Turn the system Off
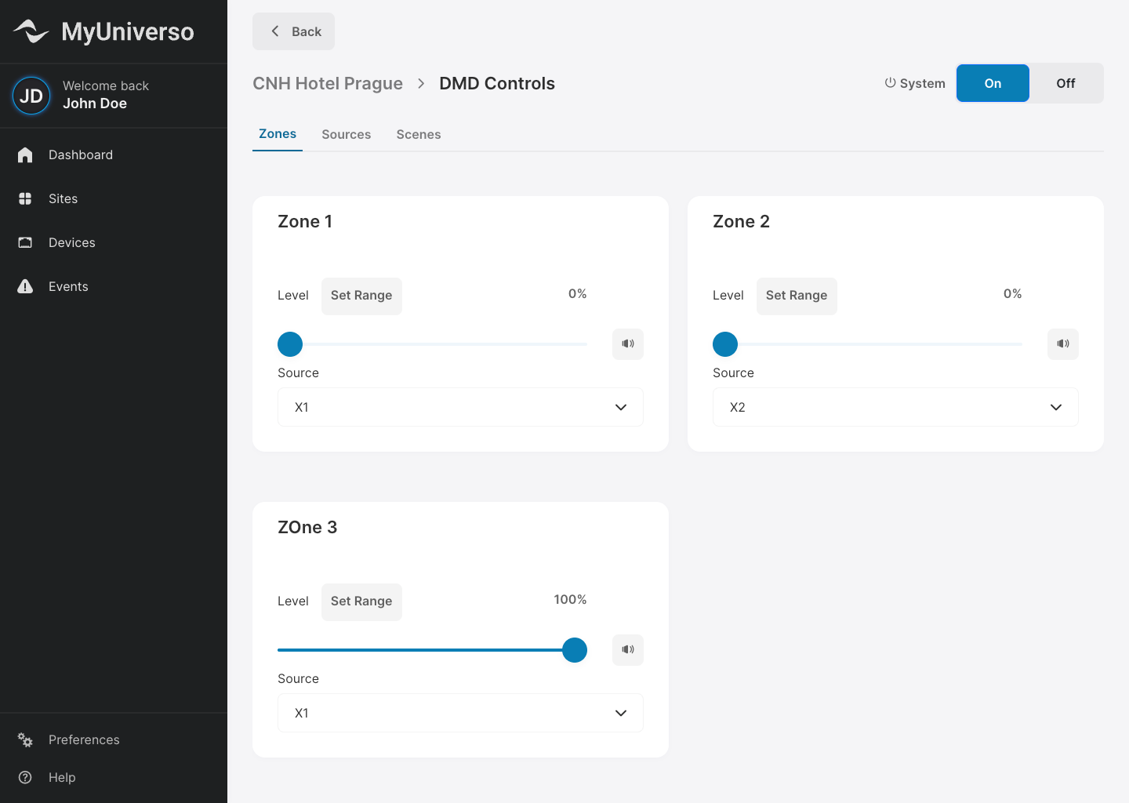The image size is (1129, 803). (x=1065, y=83)
